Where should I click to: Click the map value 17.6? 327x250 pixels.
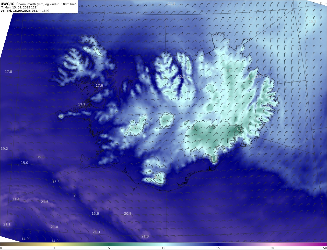pyautogui.click(x=99, y=86)
